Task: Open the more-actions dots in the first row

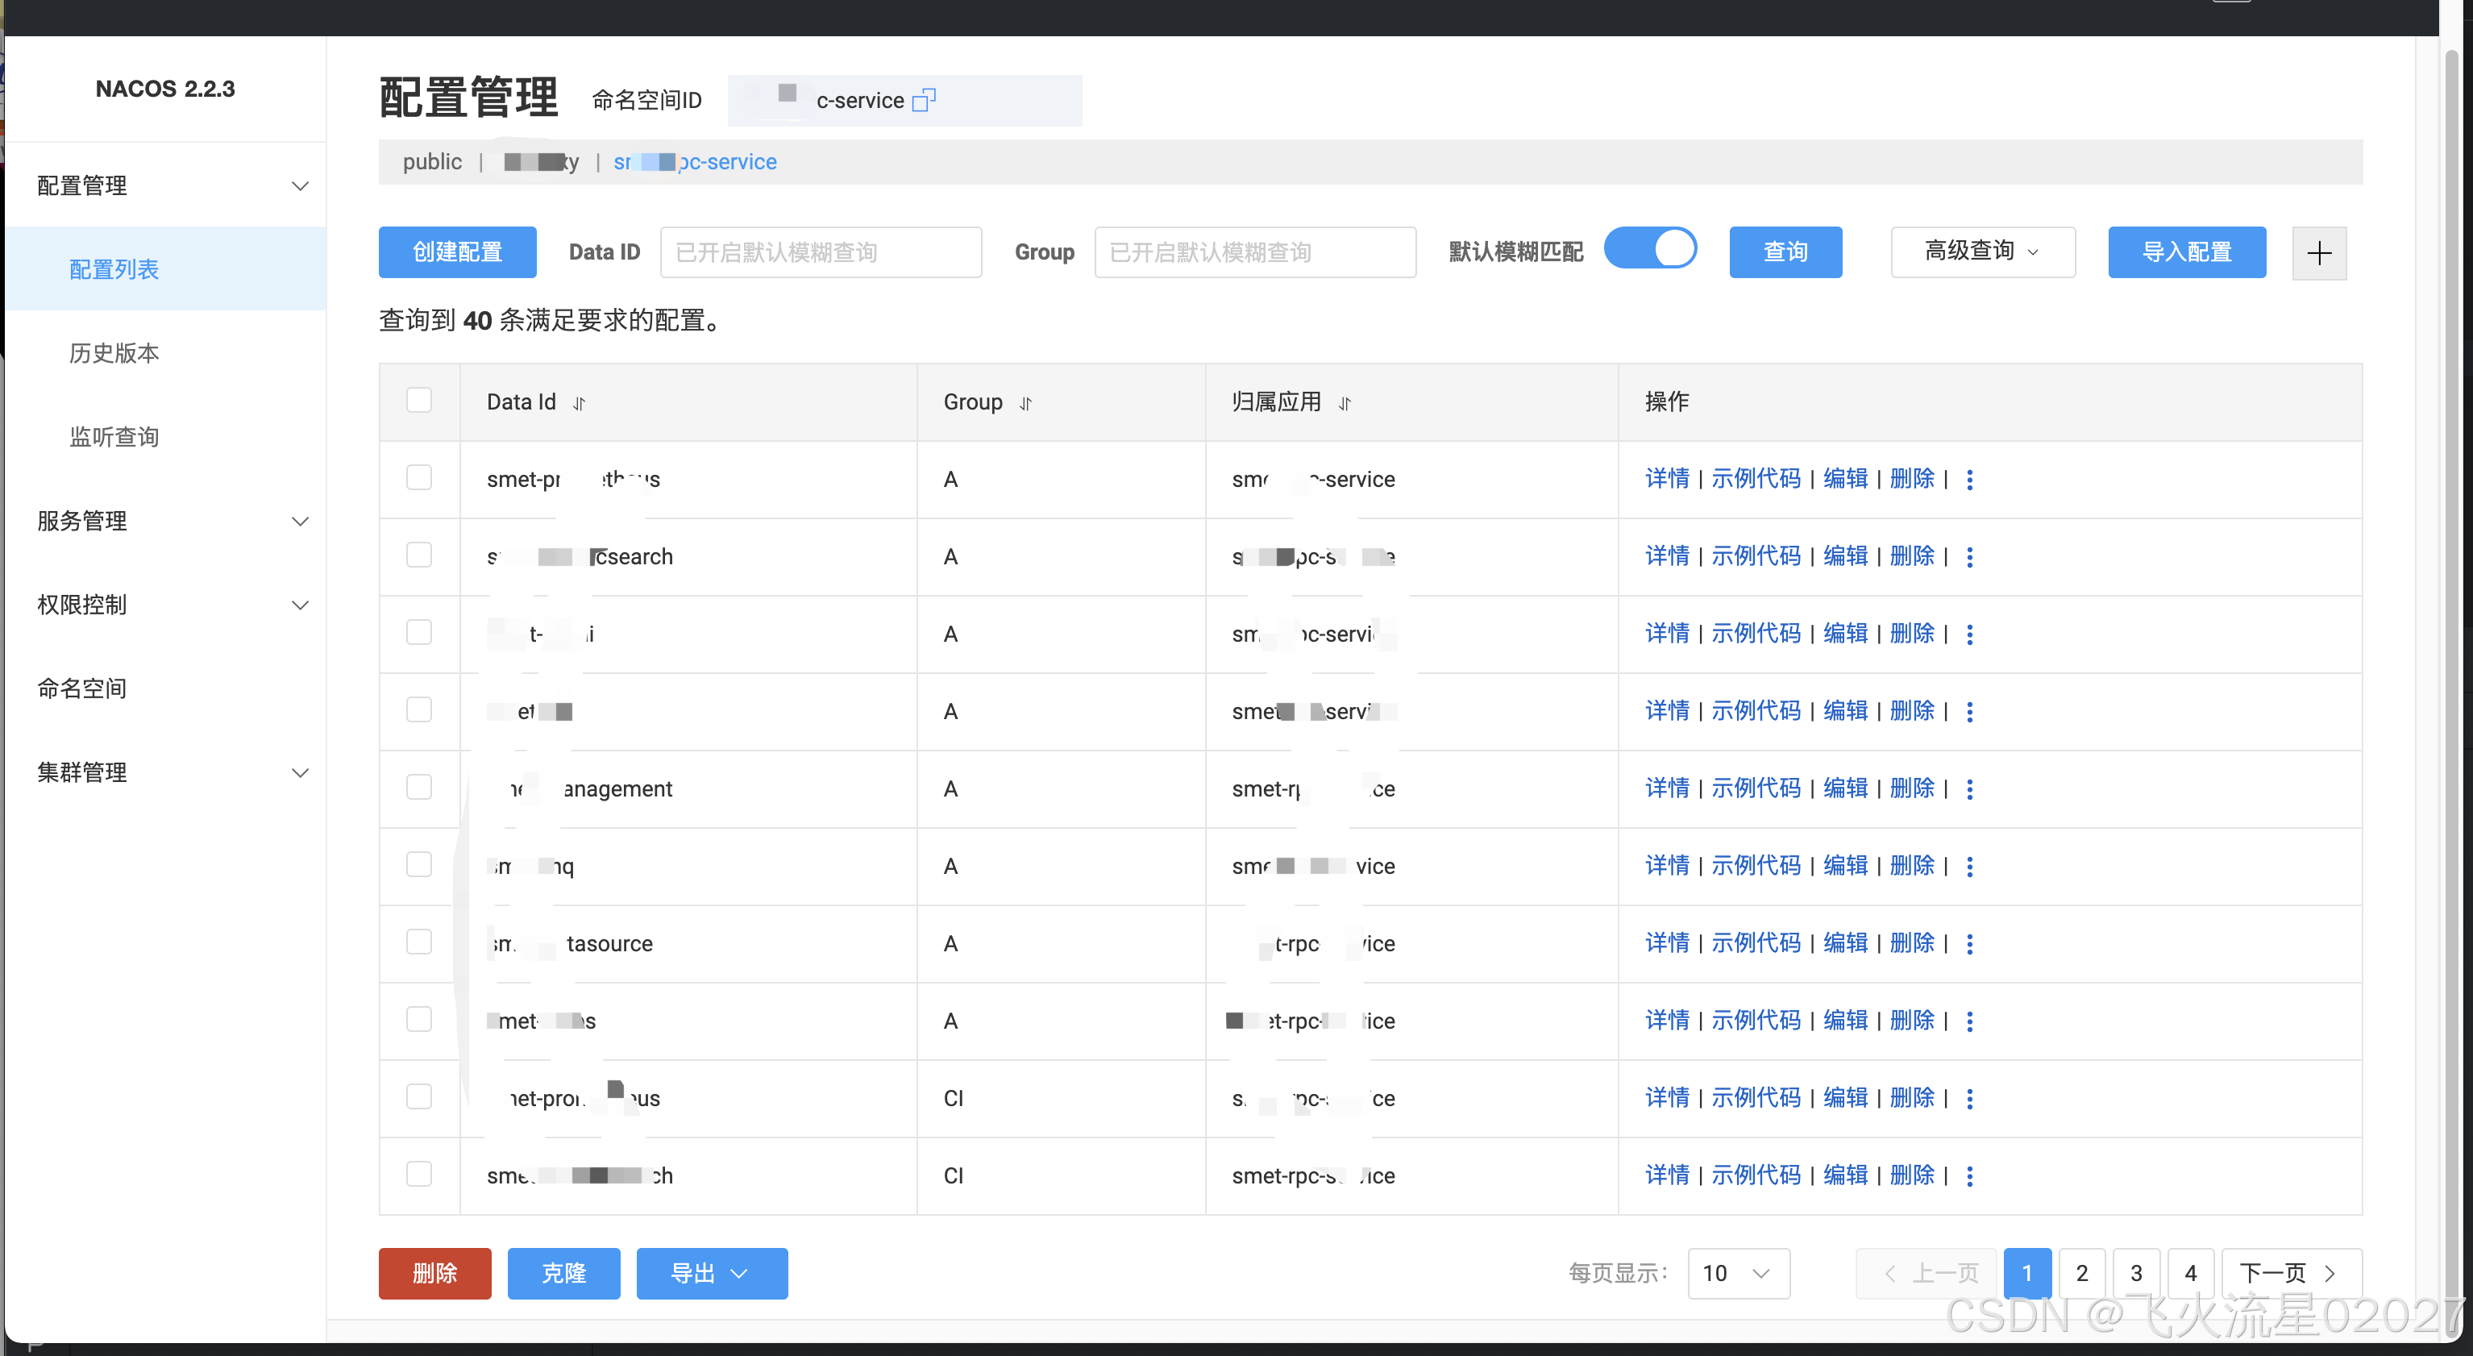Action: click(x=1969, y=479)
